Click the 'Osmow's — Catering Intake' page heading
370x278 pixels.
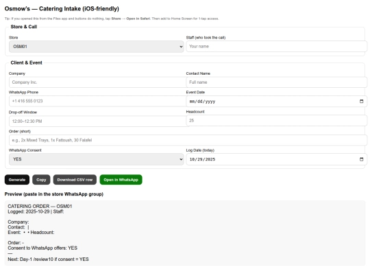pos(62,9)
